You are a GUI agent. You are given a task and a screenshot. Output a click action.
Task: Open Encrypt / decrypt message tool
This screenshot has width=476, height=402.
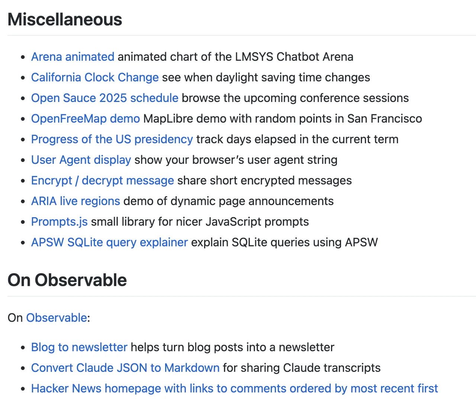102,181
